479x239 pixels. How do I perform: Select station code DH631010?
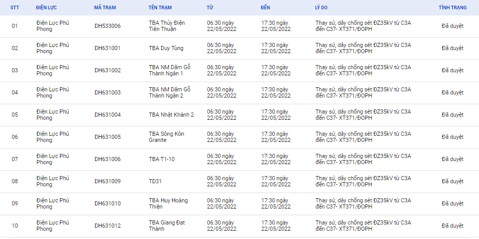[107, 203]
